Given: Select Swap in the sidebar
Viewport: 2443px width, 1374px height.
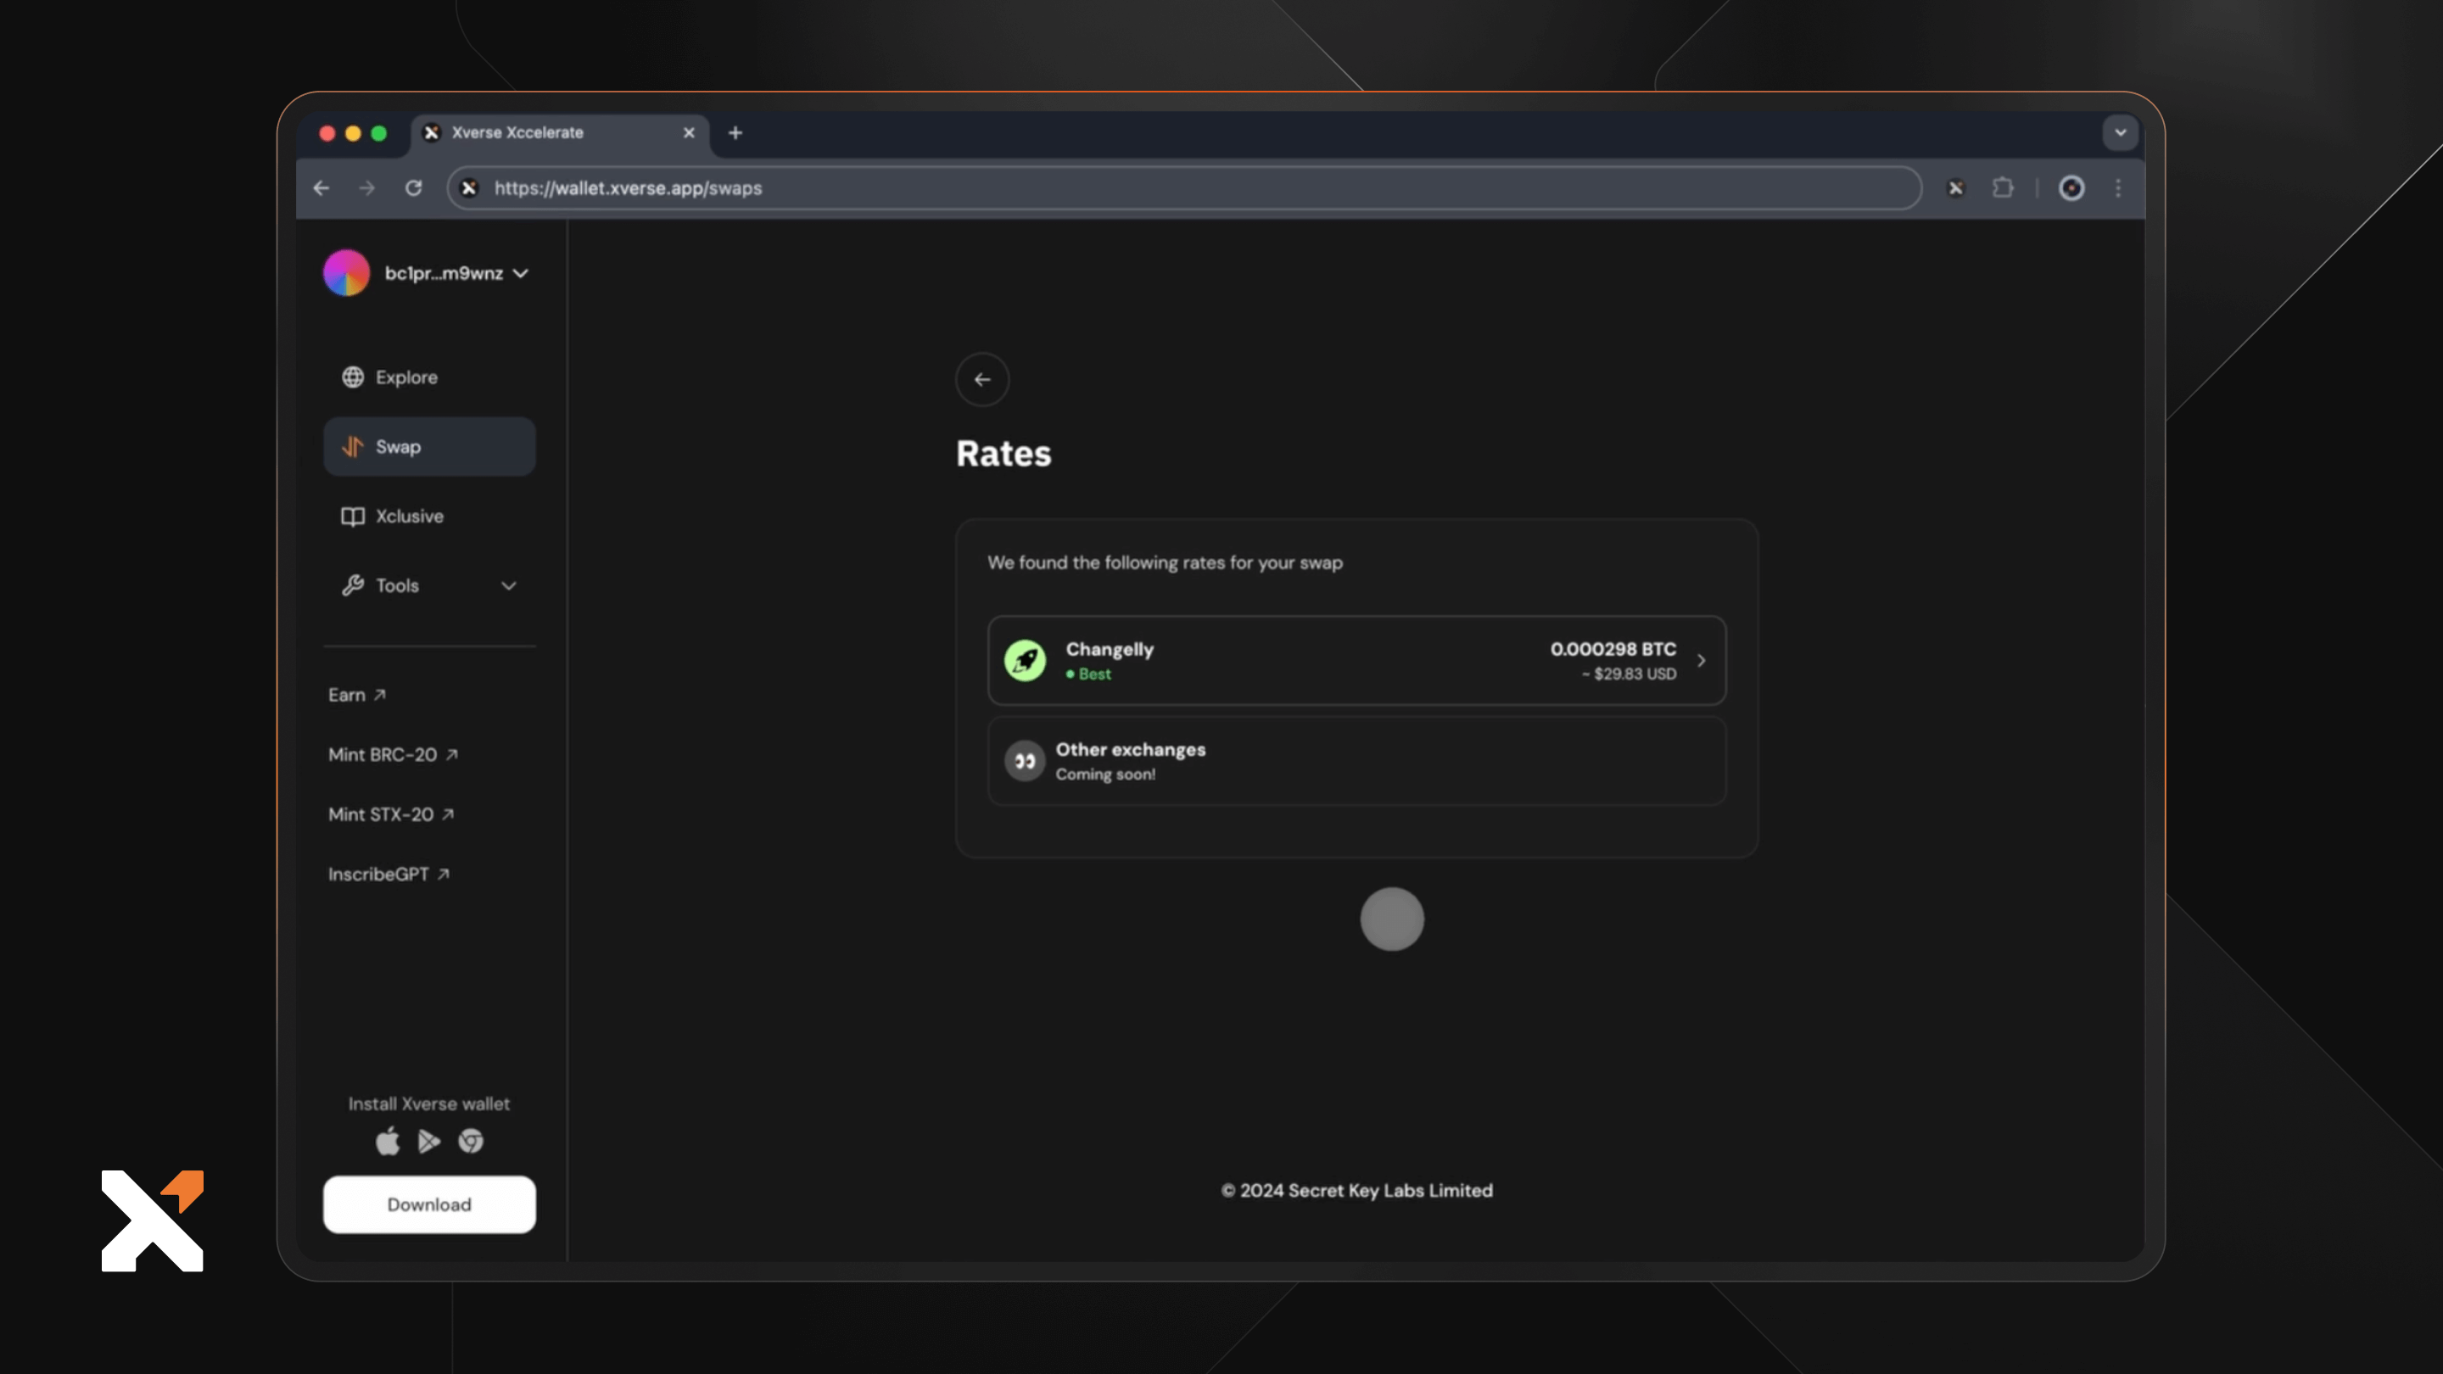Looking at the screenshot, I should [428, 447].
